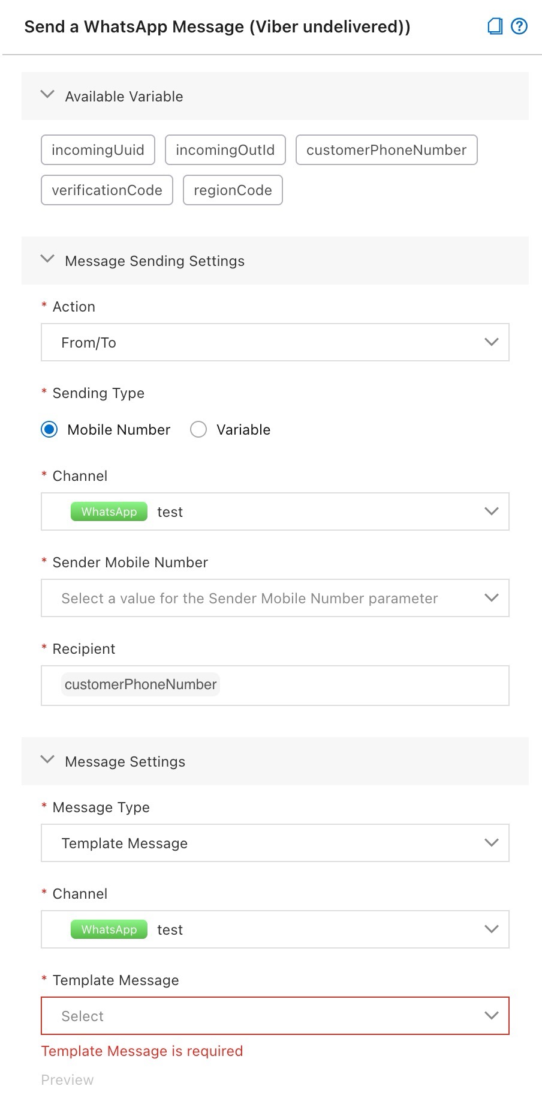Viewport: 542px width, 1098px height.
Task: Open the Sender Mobile Number dropdown
Action: (275, 598)
